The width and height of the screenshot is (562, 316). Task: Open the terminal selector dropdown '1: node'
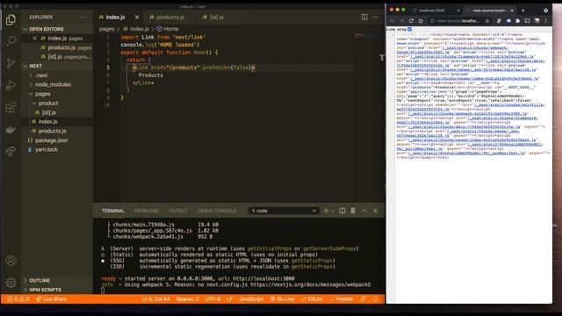[283, 211]
